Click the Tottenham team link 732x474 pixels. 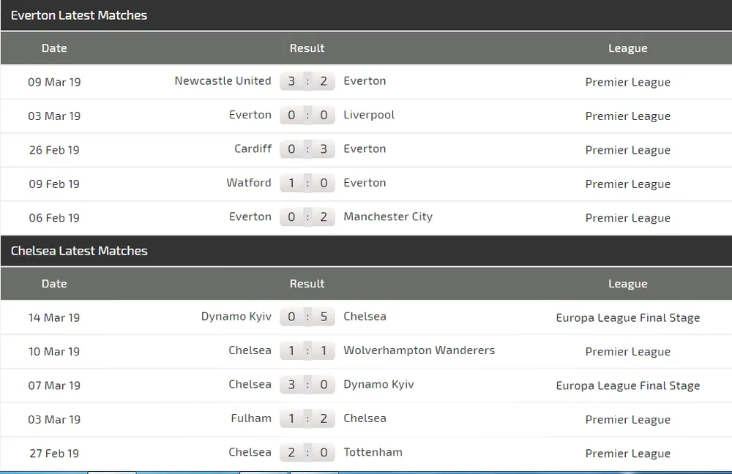pyautogui.click(x=373, y=452)
